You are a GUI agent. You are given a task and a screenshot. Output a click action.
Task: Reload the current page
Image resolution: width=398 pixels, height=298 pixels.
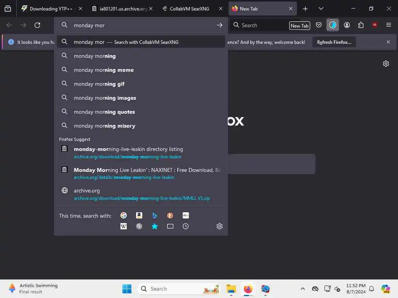(x=37, y=25)
